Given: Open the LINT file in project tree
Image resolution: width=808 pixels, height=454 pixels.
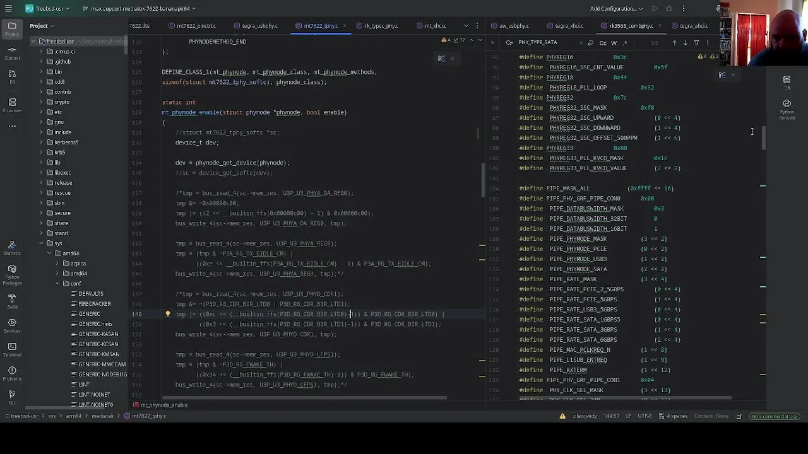Looking at the screenshot, I should pyautogui.click(x=84, y=385).
